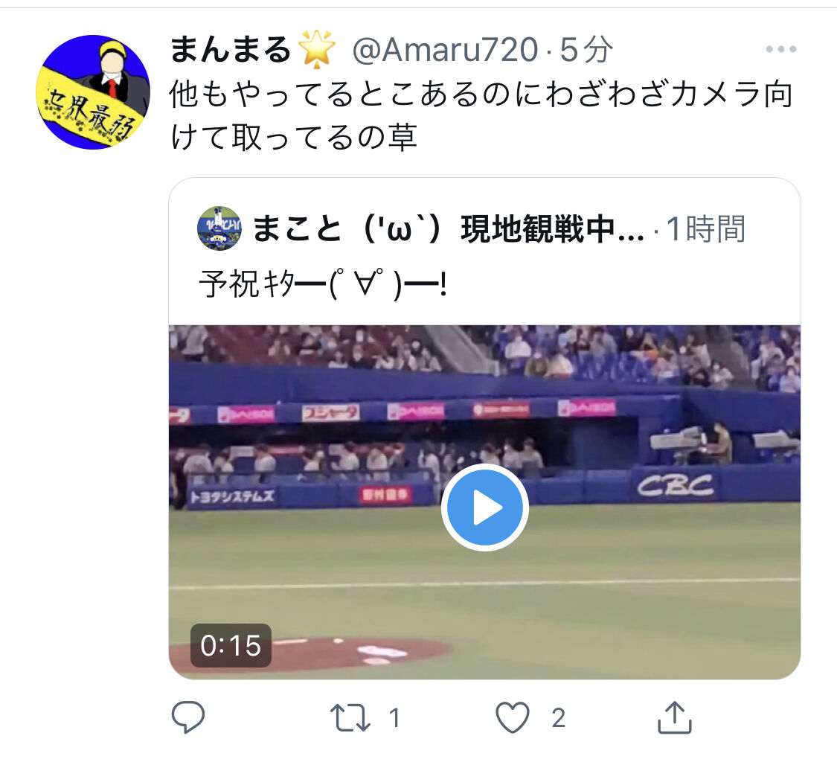This screenshot has width=837, height=762.
Task: Retweet using the arrows icon
Action: 350,717
